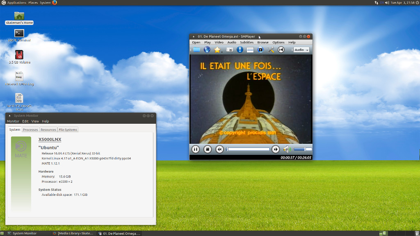
Task: Open the Help menu in SMPlayer
Action: (292, 42)
